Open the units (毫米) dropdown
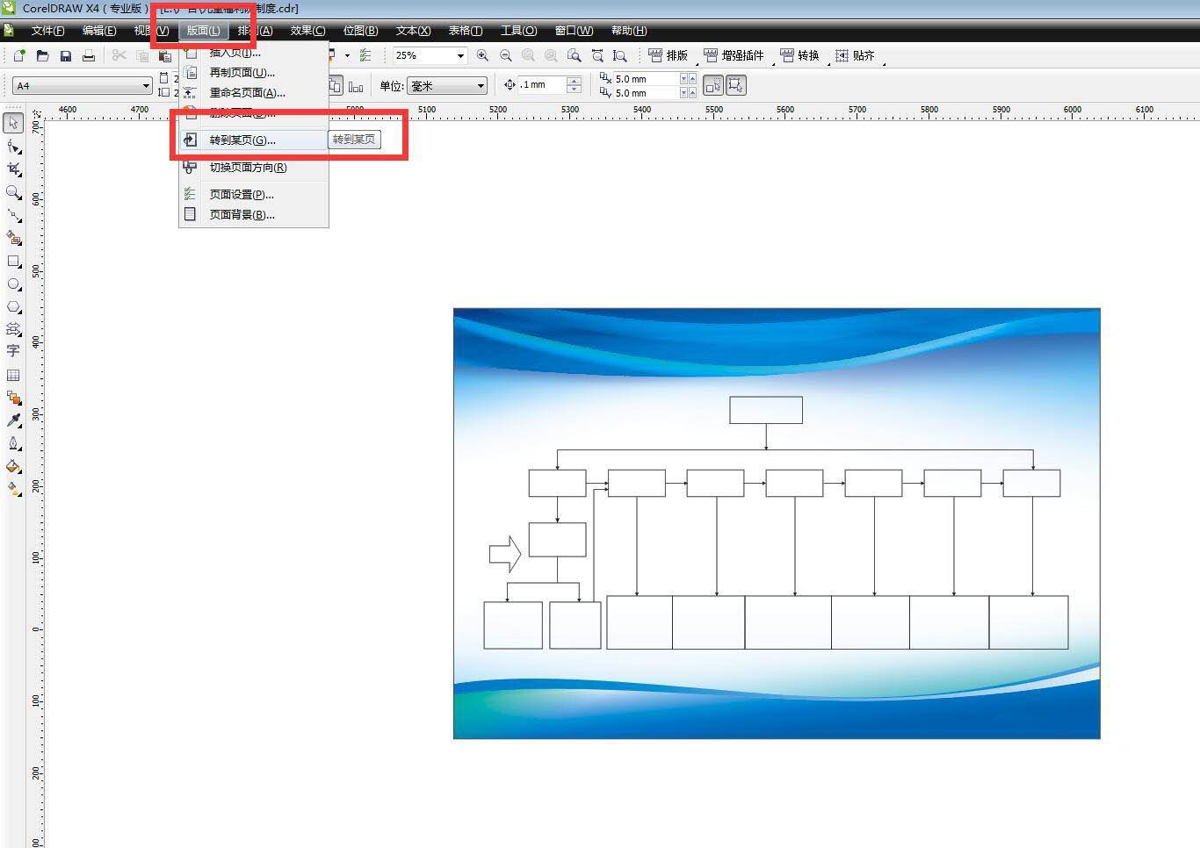The image size is (1200, 848). click(x=481, y=86)
